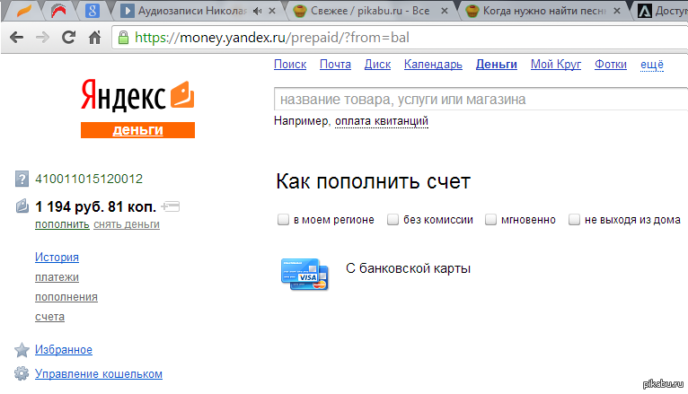Click the account number 410011015120012
Image resolution: width=688 pixels, height=394 pixels.
89,179
